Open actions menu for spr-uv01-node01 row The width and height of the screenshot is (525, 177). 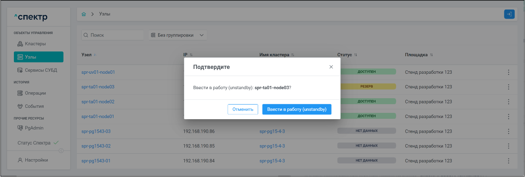(x=508, y=72)
